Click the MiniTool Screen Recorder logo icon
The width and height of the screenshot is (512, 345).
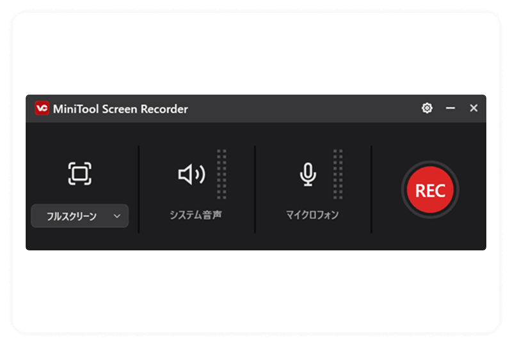click(x=42, y=108)
